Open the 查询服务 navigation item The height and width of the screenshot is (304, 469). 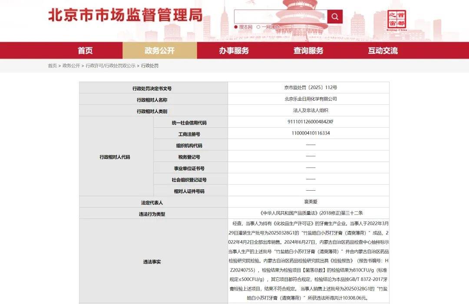click(309, 50)
